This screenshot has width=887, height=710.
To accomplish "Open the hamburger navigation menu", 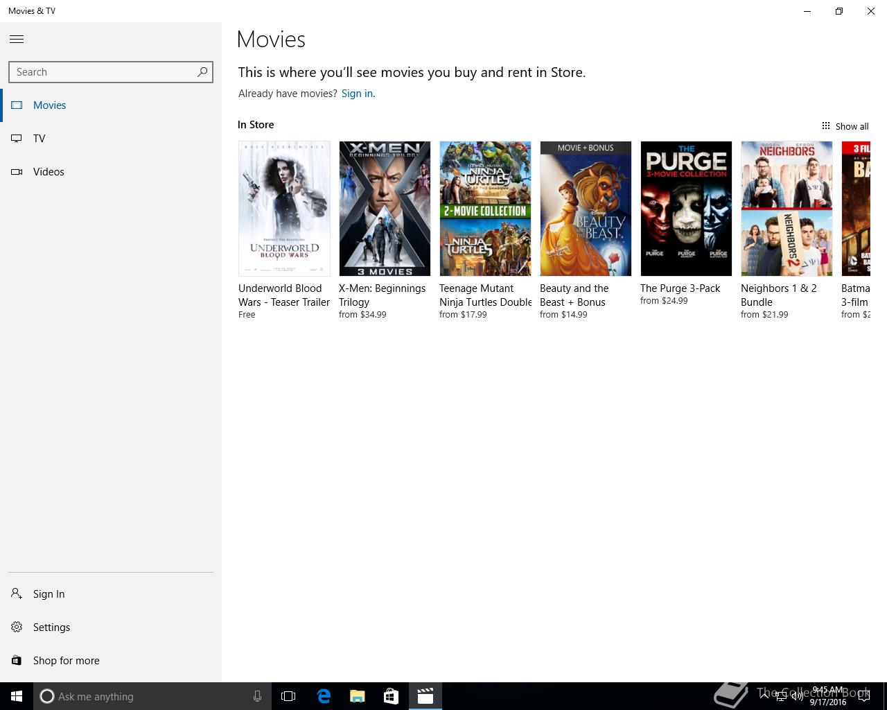I will [17, 40].
